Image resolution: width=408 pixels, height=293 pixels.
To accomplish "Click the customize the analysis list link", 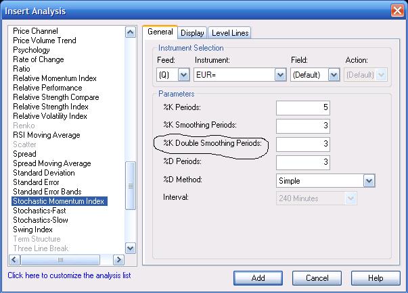I will [69, 275].
